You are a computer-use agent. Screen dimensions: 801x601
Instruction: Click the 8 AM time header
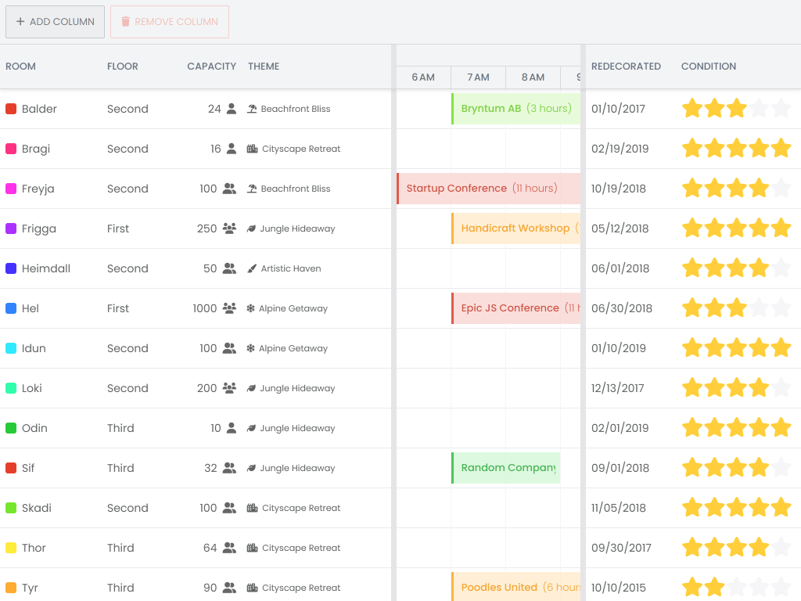533,77
